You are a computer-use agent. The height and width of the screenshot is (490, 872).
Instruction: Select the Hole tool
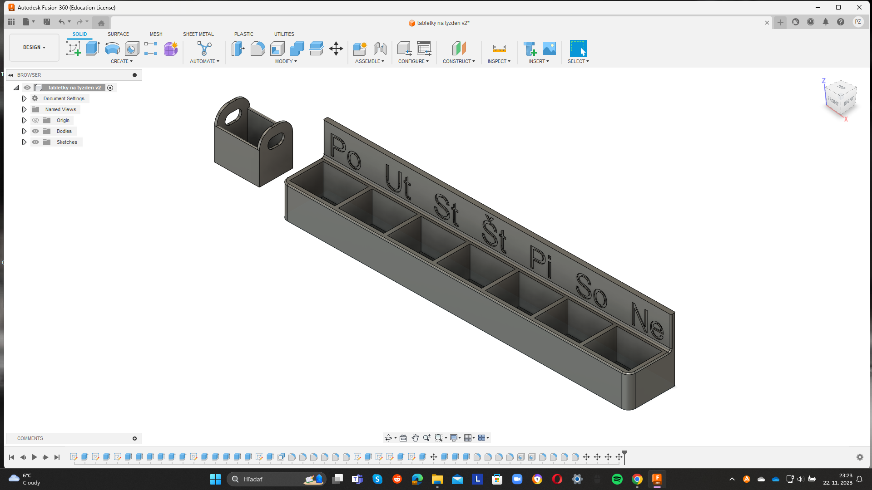tap(132, 49)
